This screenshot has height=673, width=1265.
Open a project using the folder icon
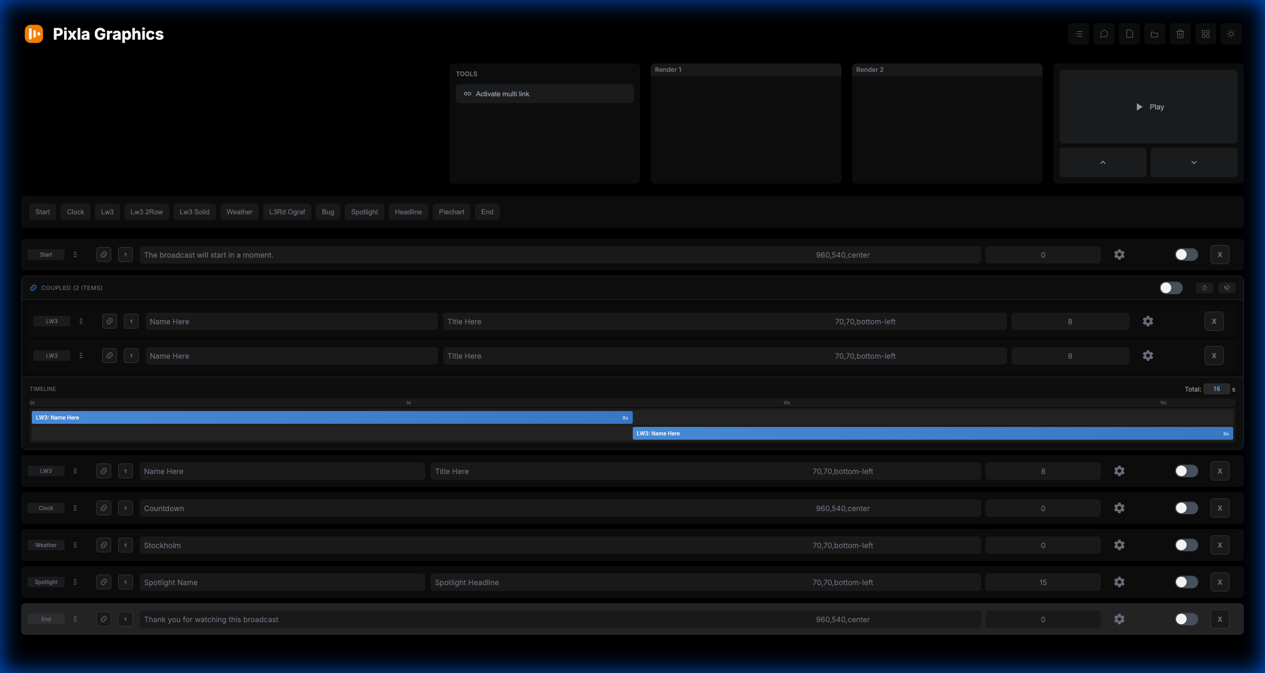(x=1155, y=34)
